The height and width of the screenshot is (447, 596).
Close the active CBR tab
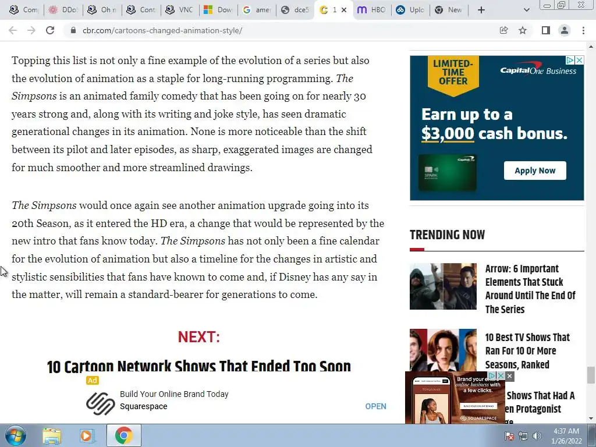(344, 10)
